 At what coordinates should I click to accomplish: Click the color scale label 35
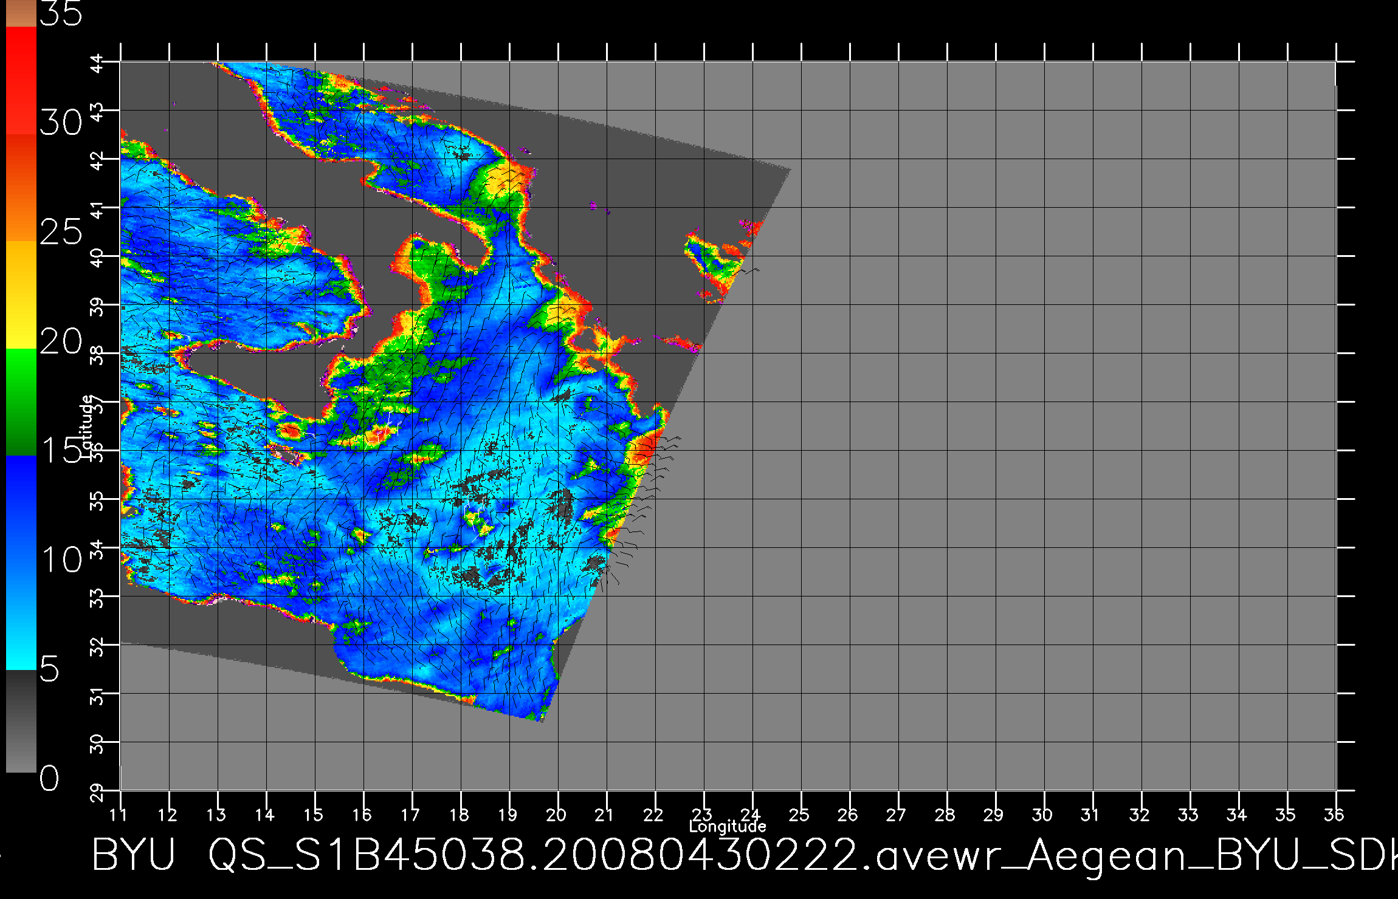[x=61, y=13]
